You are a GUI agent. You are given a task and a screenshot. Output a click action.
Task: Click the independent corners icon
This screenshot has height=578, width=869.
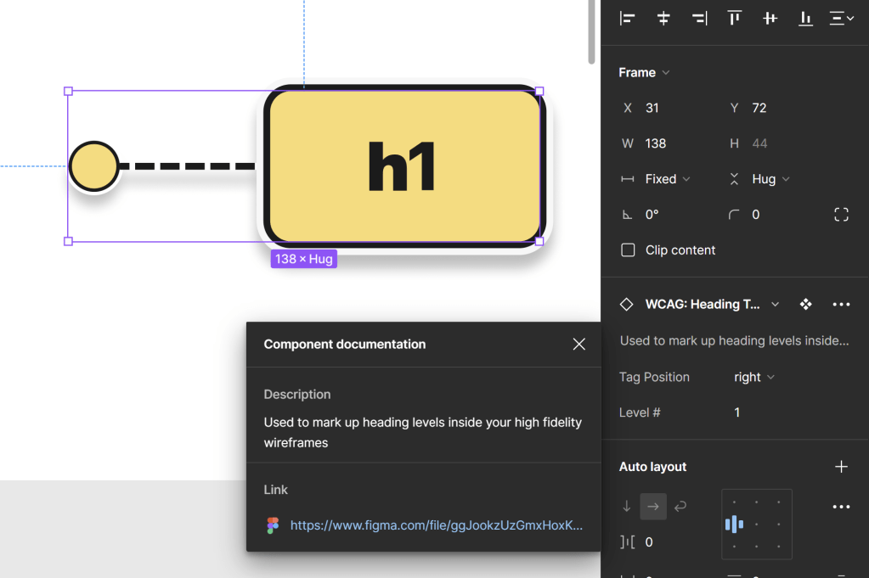(841, 215)
